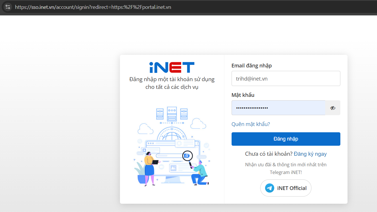Image resolution: width=377 pixels, height=212 pixels.
Task: Focus the Email đăng nhập input field
Action: click(x=286, y=78)
